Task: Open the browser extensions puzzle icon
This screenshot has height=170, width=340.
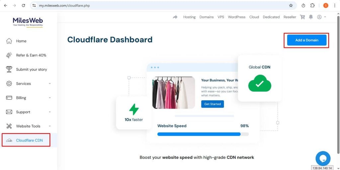Action: point(312,6)
